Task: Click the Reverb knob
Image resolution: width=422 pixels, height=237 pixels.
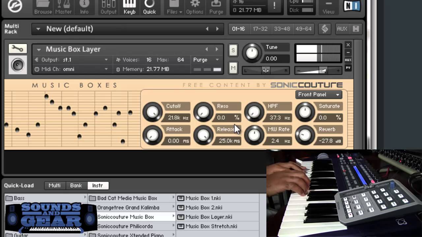Action: pyautogui.click(x=305, y=135)
